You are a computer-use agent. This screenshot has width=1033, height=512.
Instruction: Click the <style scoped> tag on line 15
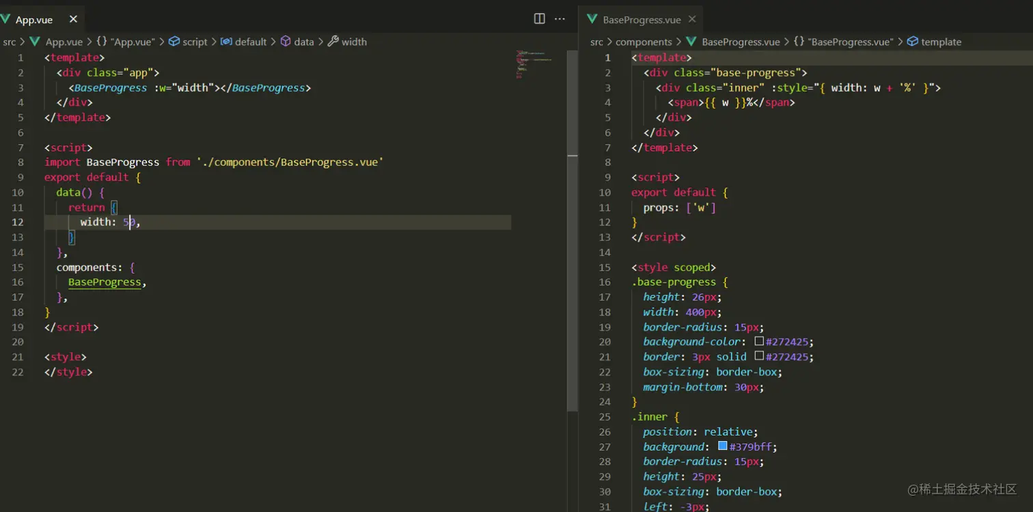coord(674,267)
